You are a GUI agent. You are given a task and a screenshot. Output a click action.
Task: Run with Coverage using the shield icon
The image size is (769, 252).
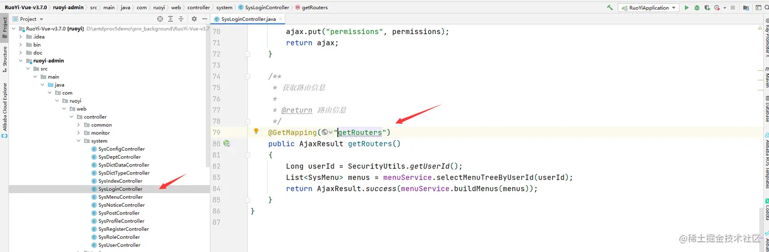pyautogui.click(x=707, y=8)
